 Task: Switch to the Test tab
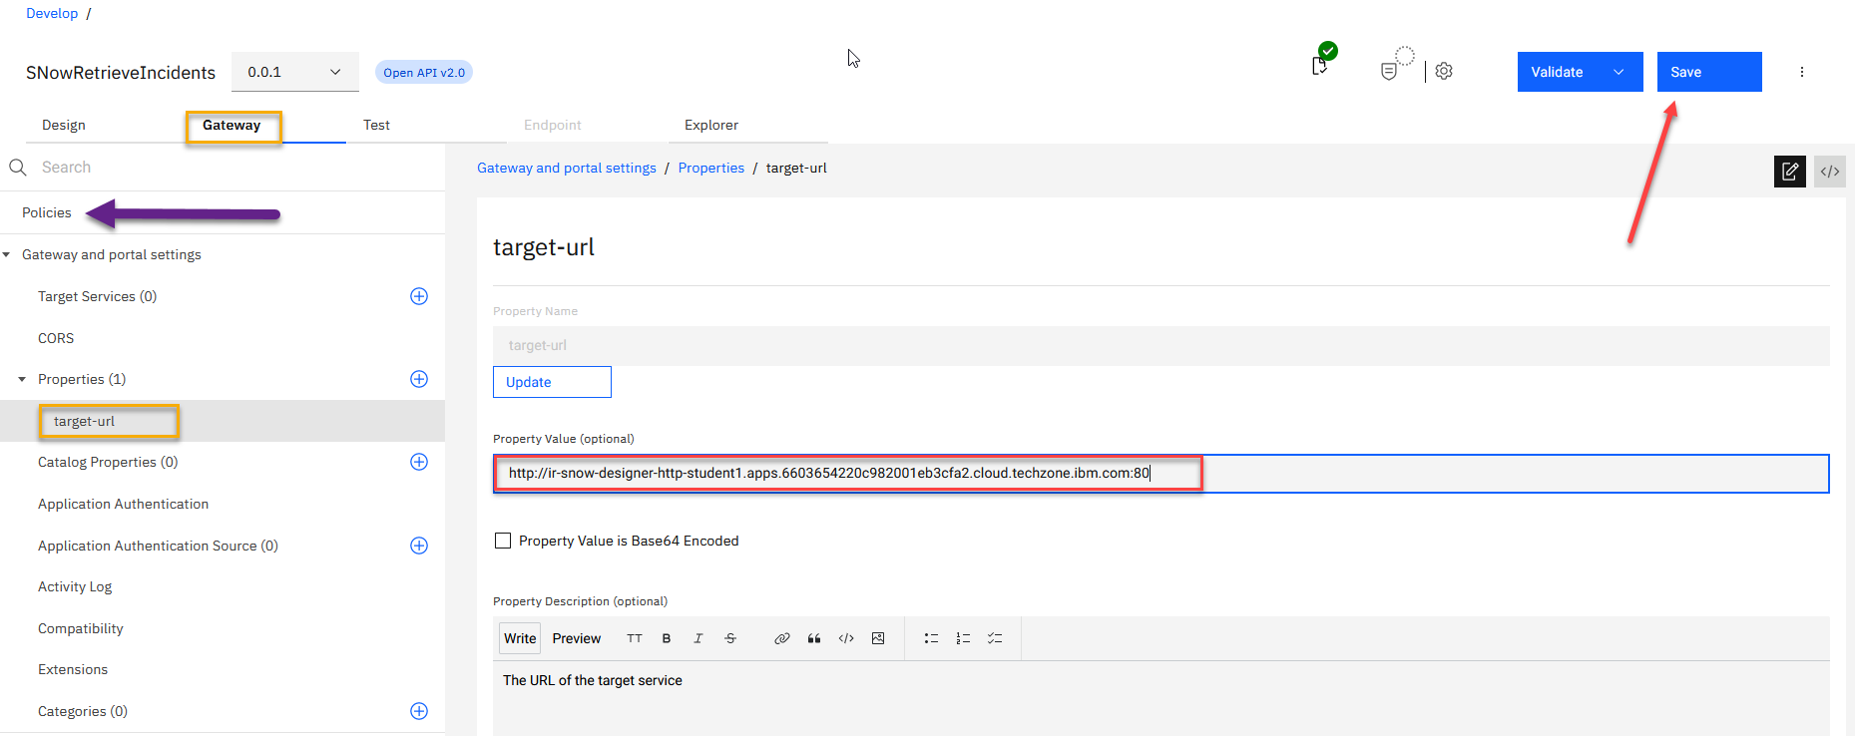click(376, 125)
